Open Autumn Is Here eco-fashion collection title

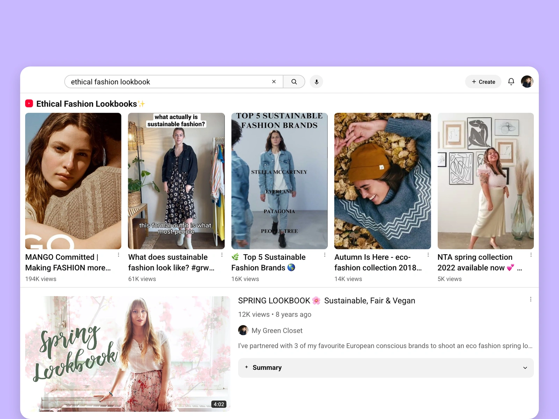click(378, 262)
